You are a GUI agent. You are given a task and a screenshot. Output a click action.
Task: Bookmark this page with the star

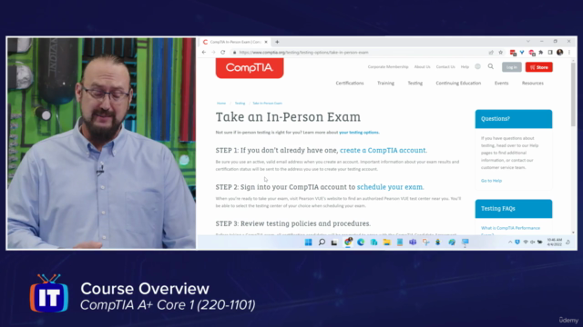(500, 53)
